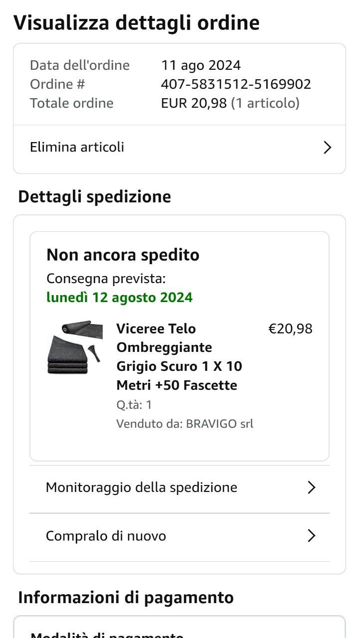
Task: Tap the partially visible Modalità di pagamento label
Action: [107, 635]
